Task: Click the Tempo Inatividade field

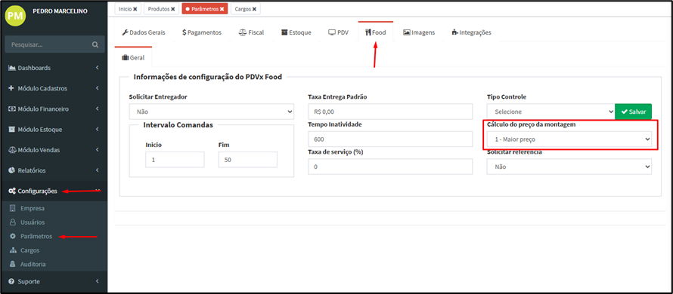Action: [x=390, y=139]
